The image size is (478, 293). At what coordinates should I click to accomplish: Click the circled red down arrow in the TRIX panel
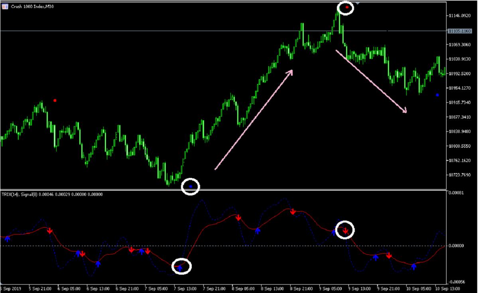345,230
